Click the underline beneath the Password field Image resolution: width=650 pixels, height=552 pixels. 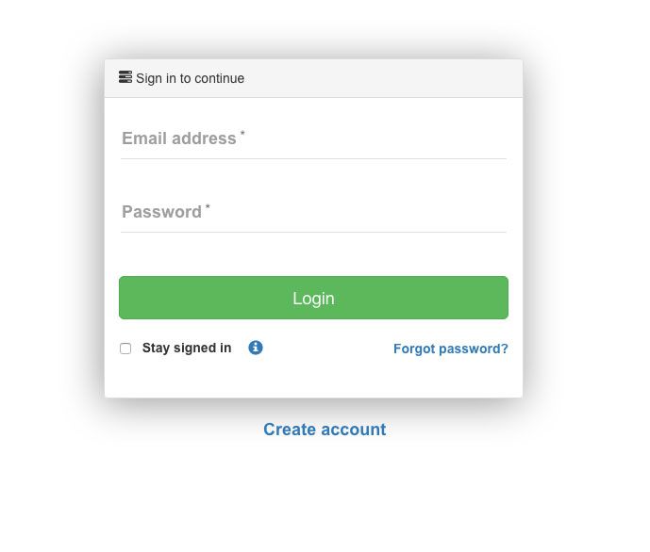[x=313, y=232]
